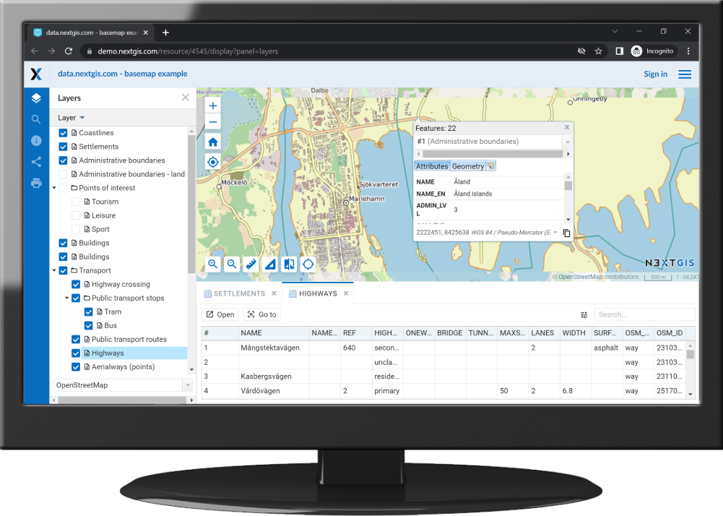Enable the Tourism layer checkbox
This screenshot has height=516, width=723.
pyautogui.click(x=76, y=202)
